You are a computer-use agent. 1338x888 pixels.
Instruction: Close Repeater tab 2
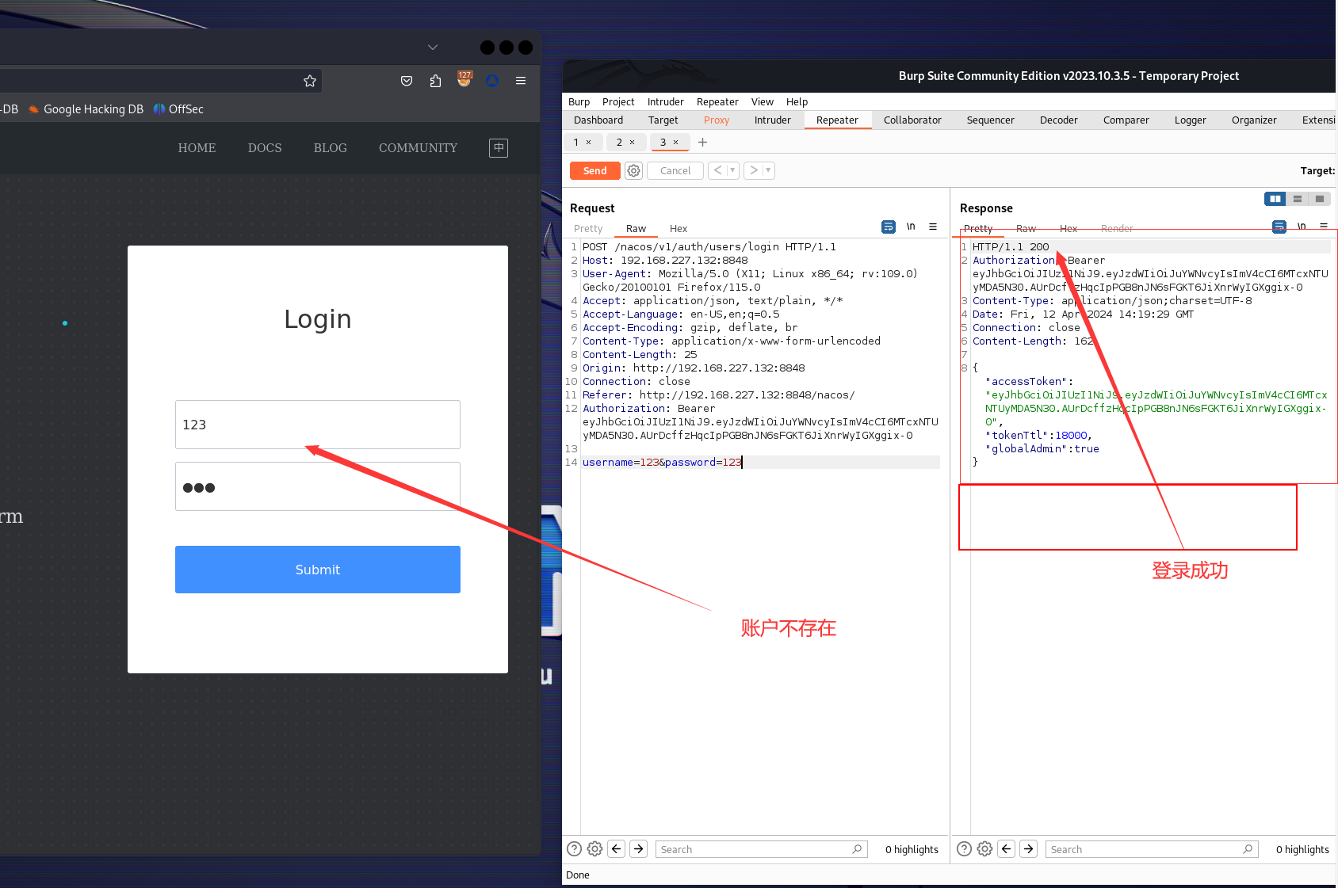click(x=632, y=143)
